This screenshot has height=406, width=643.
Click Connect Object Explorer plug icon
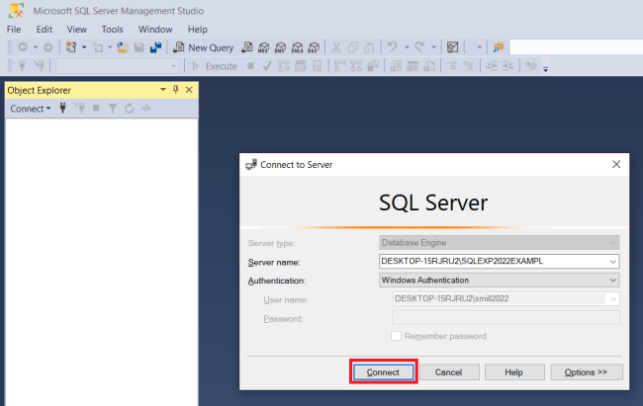coord(62,108)
